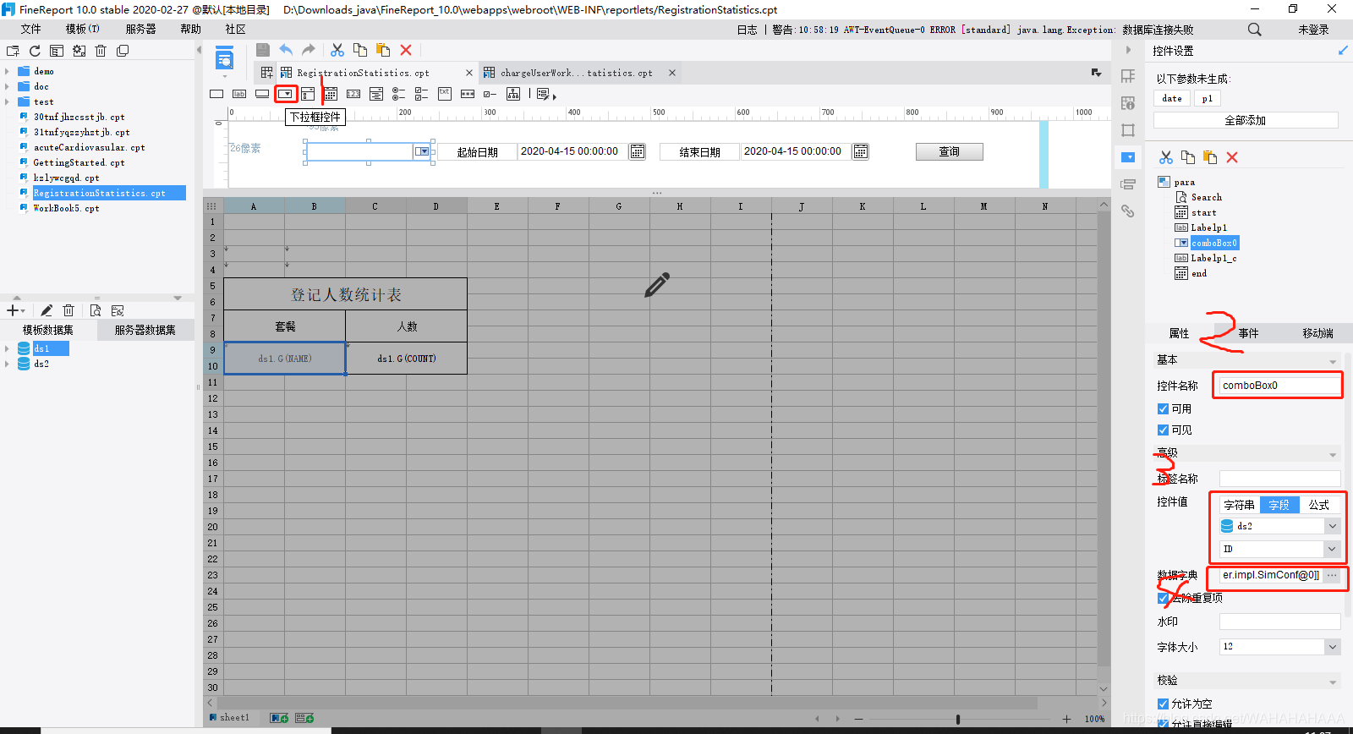Open the ID column dropdown
Viewport: 1353px width, 734px height.
(x=1333, y=549)
